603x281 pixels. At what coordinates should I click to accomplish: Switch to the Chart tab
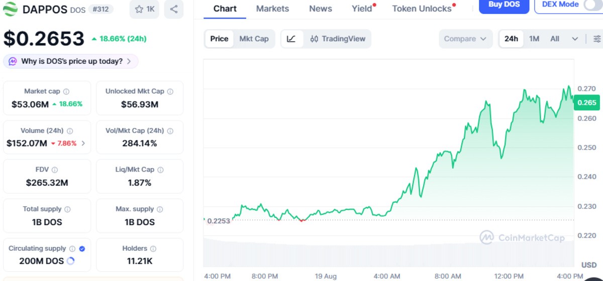(225, 9)
